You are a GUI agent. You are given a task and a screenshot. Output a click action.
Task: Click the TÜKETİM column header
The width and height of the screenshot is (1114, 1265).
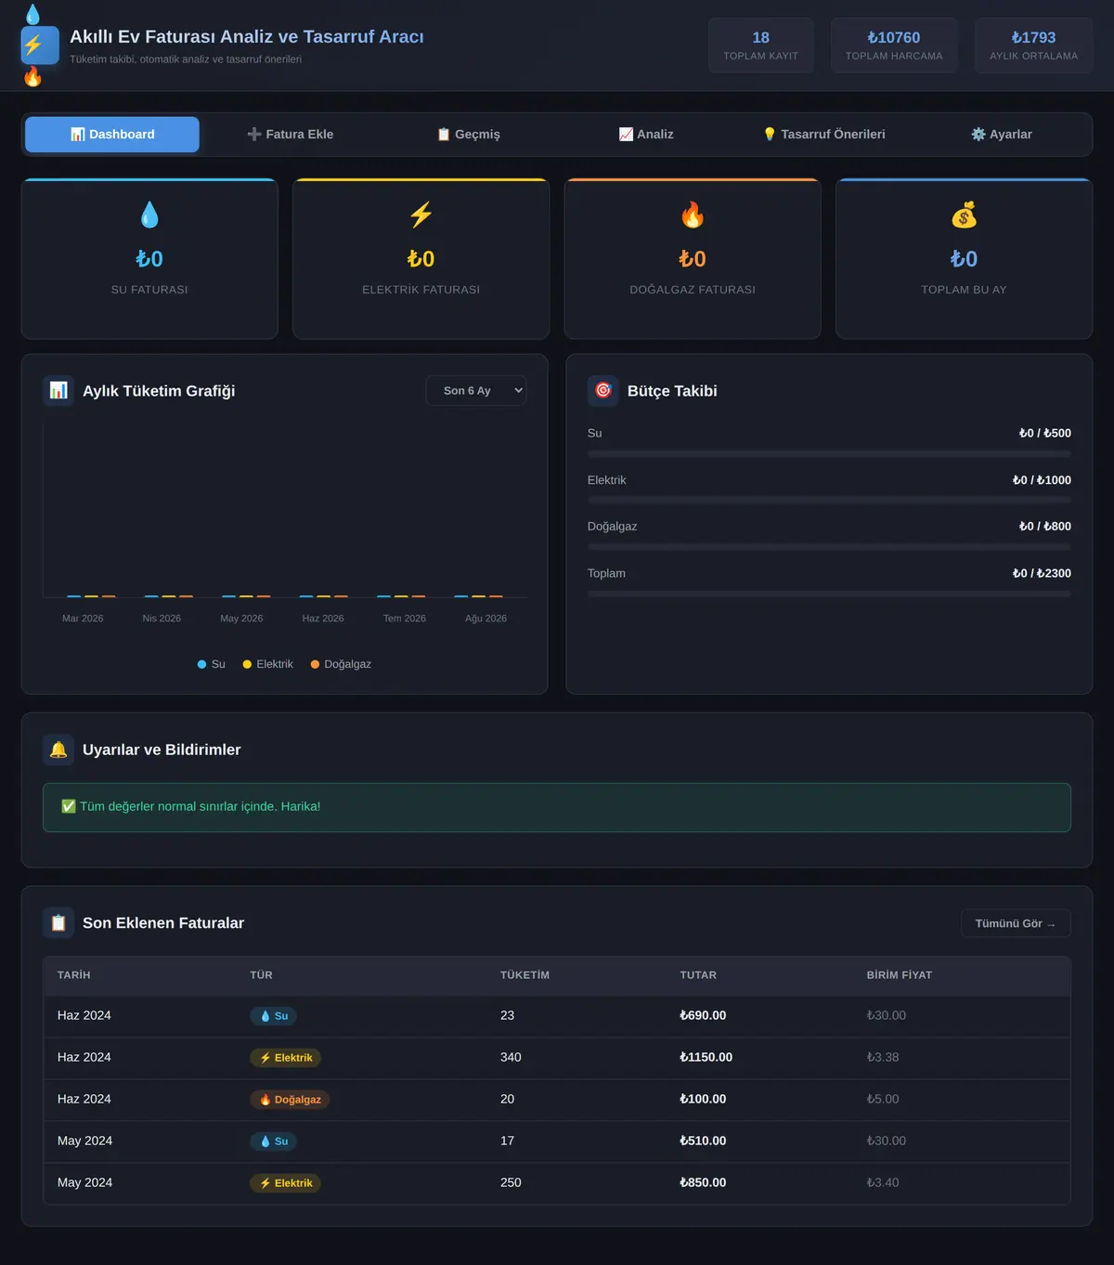525,975
